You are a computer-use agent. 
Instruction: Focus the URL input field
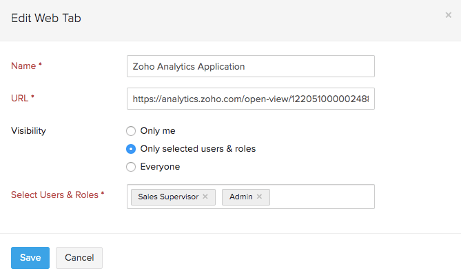[250, 99]
